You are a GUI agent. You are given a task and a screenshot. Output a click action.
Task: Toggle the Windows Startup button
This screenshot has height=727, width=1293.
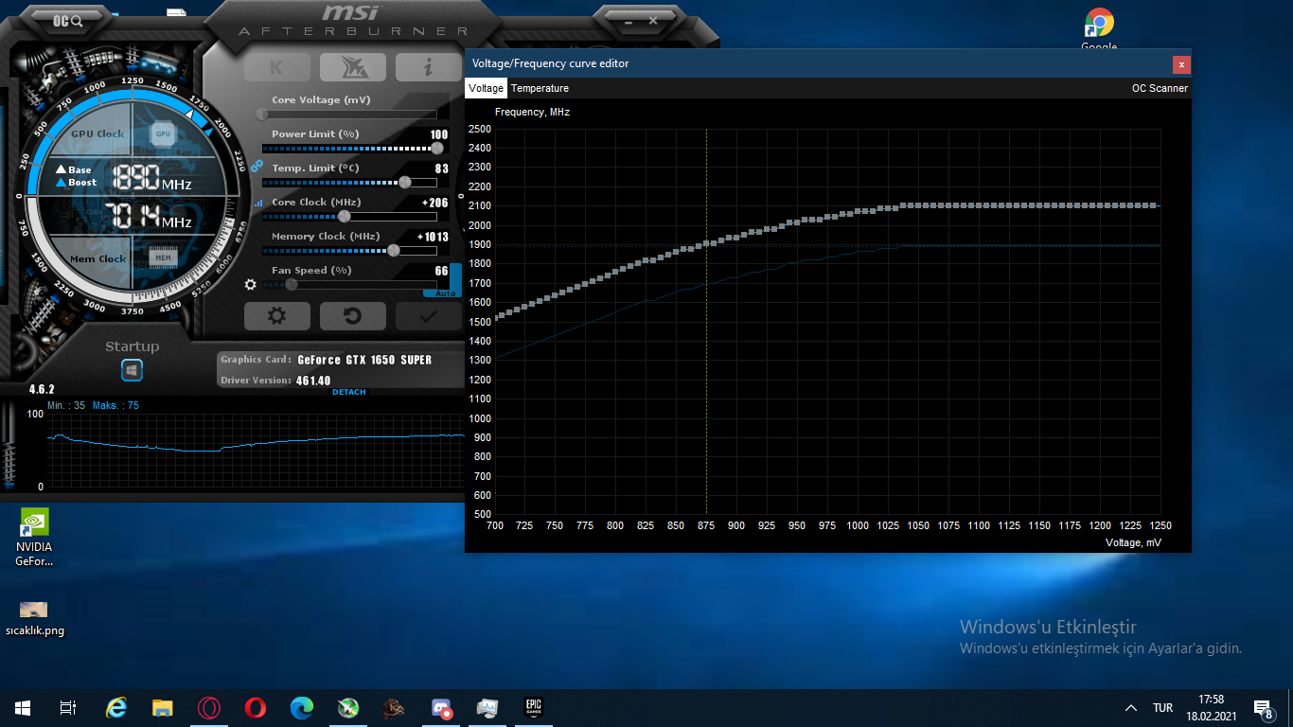pyautogui.click(x=132, y=370)
